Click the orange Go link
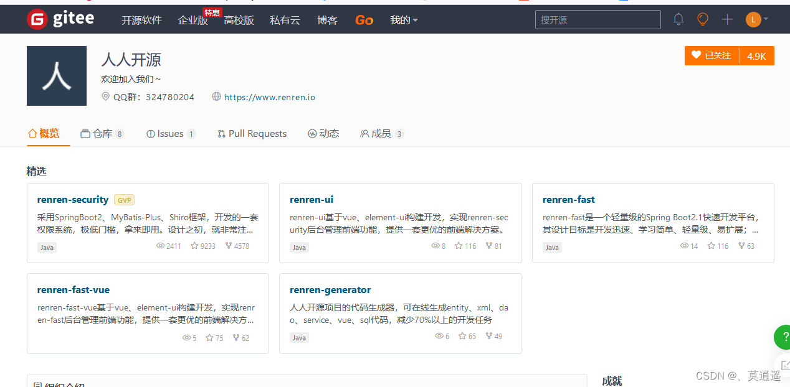This screenshot has width=790, height=387. point(364,21)
